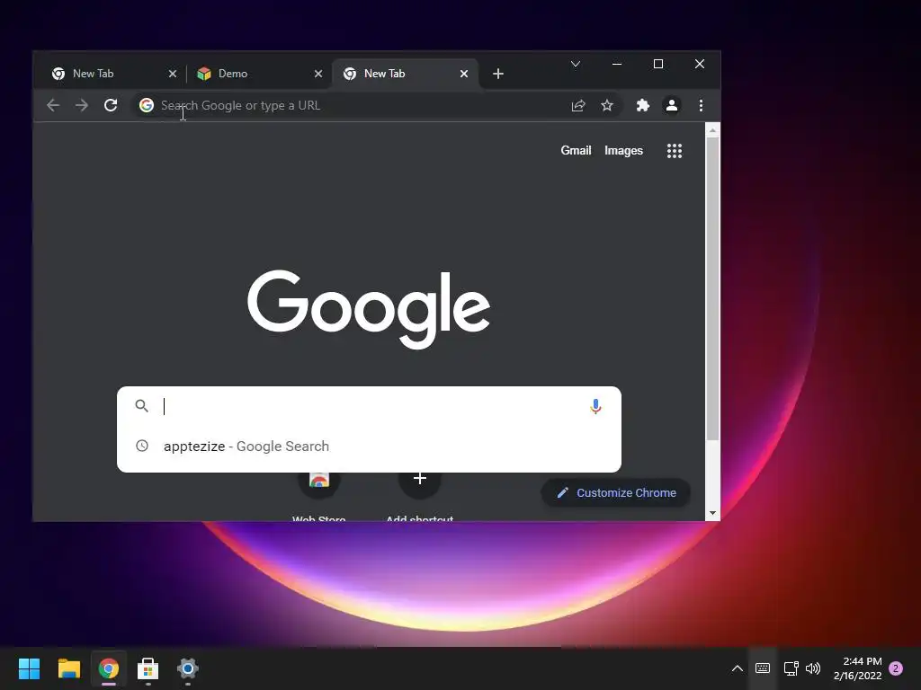
Task: Close the active New Tab tab
Action: tap(464, 74)
